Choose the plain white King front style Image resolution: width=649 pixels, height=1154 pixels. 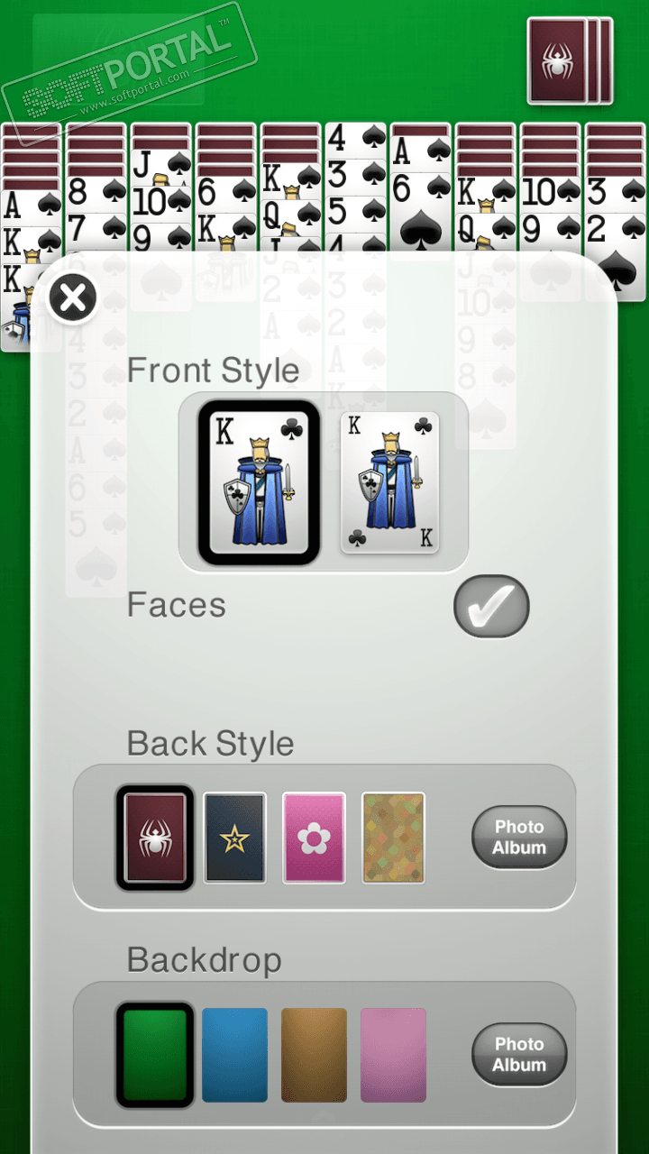click(x=389, y=482)
